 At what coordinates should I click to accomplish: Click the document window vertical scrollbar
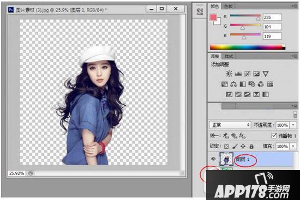click(x=183, y=93)
